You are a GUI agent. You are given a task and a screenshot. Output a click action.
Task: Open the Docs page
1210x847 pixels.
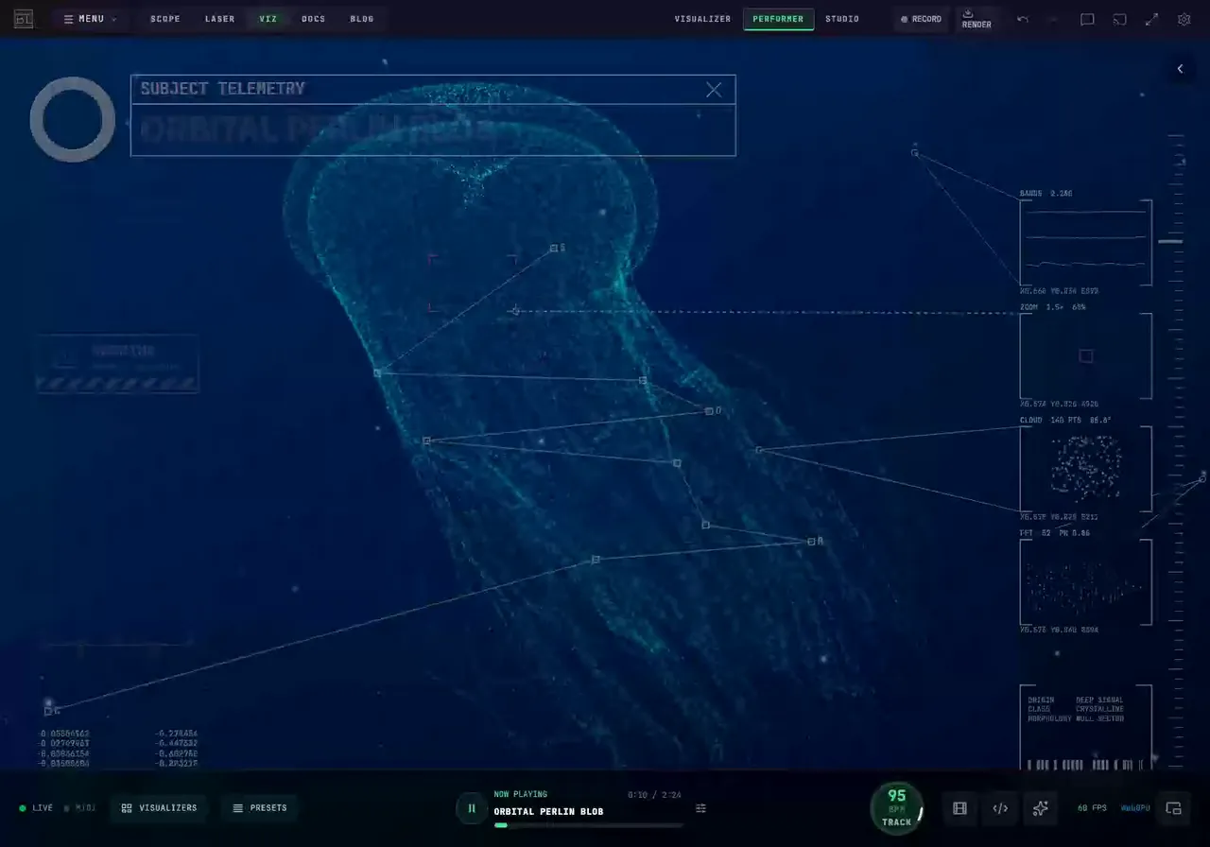click(314, 19)
